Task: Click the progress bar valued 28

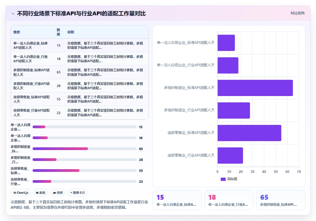Action: 85,159
